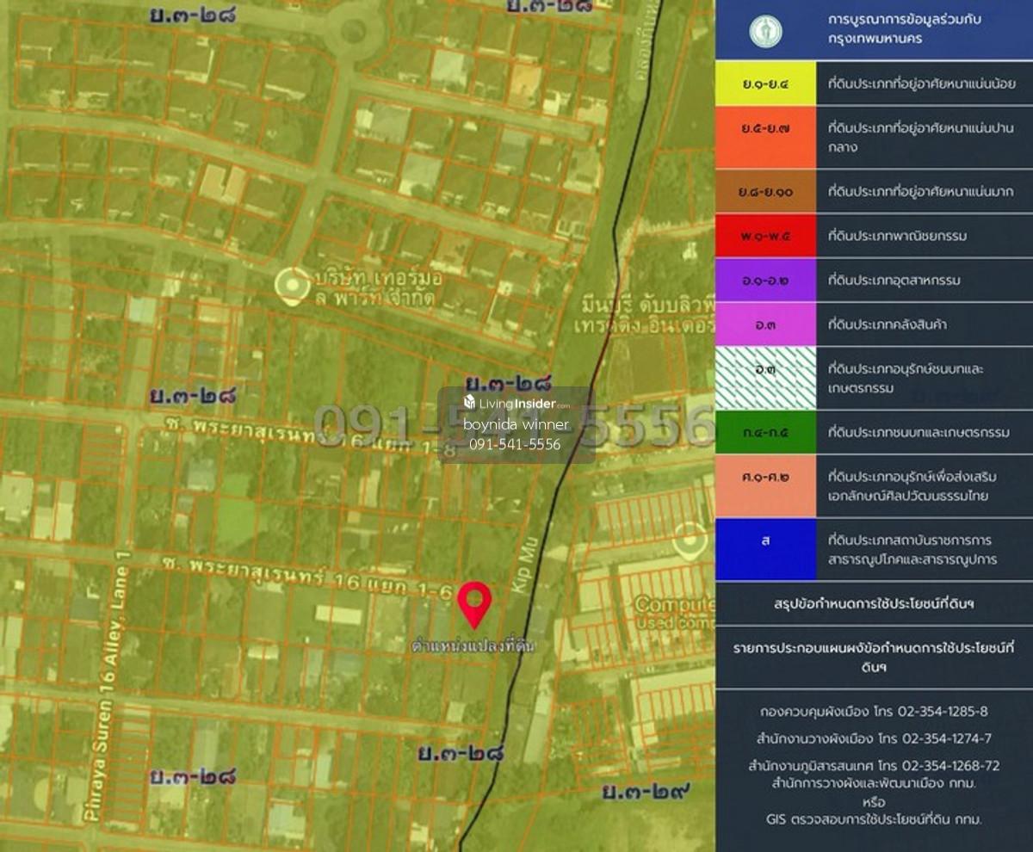Open รายการประกอบแผนผังข้อกำหนด details button
Screen dimensions: 1033x852
874,657
